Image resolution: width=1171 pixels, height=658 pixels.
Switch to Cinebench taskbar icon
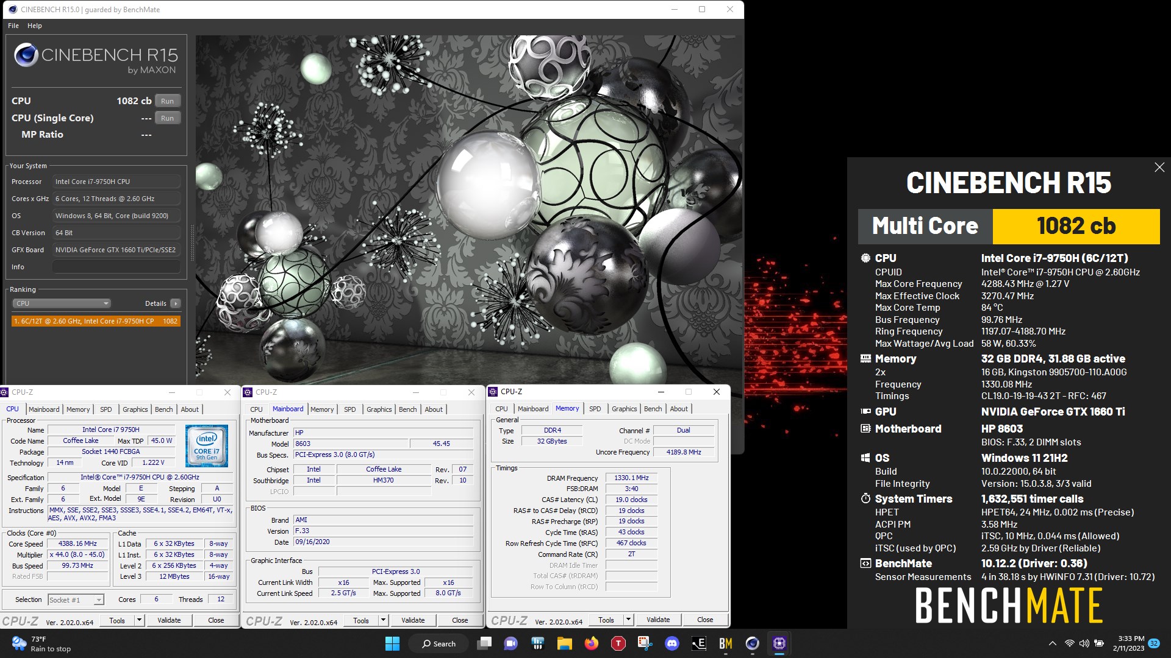click(752, 644)
